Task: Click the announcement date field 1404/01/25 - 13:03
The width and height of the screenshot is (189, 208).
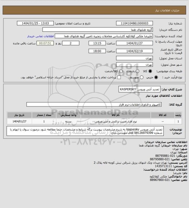Action: point(35,23)
